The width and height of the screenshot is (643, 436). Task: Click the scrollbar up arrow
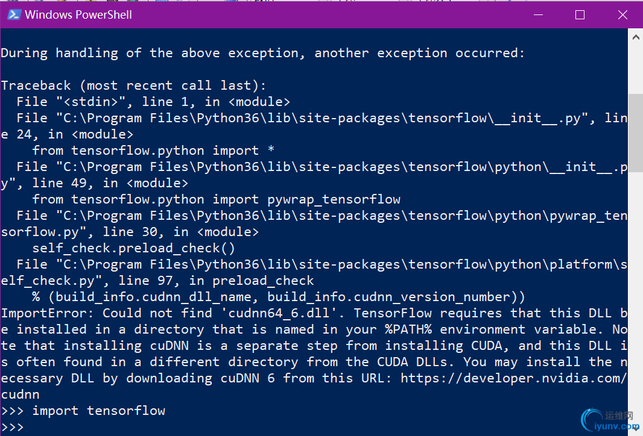pyautogui.click(x=636, y=37)
